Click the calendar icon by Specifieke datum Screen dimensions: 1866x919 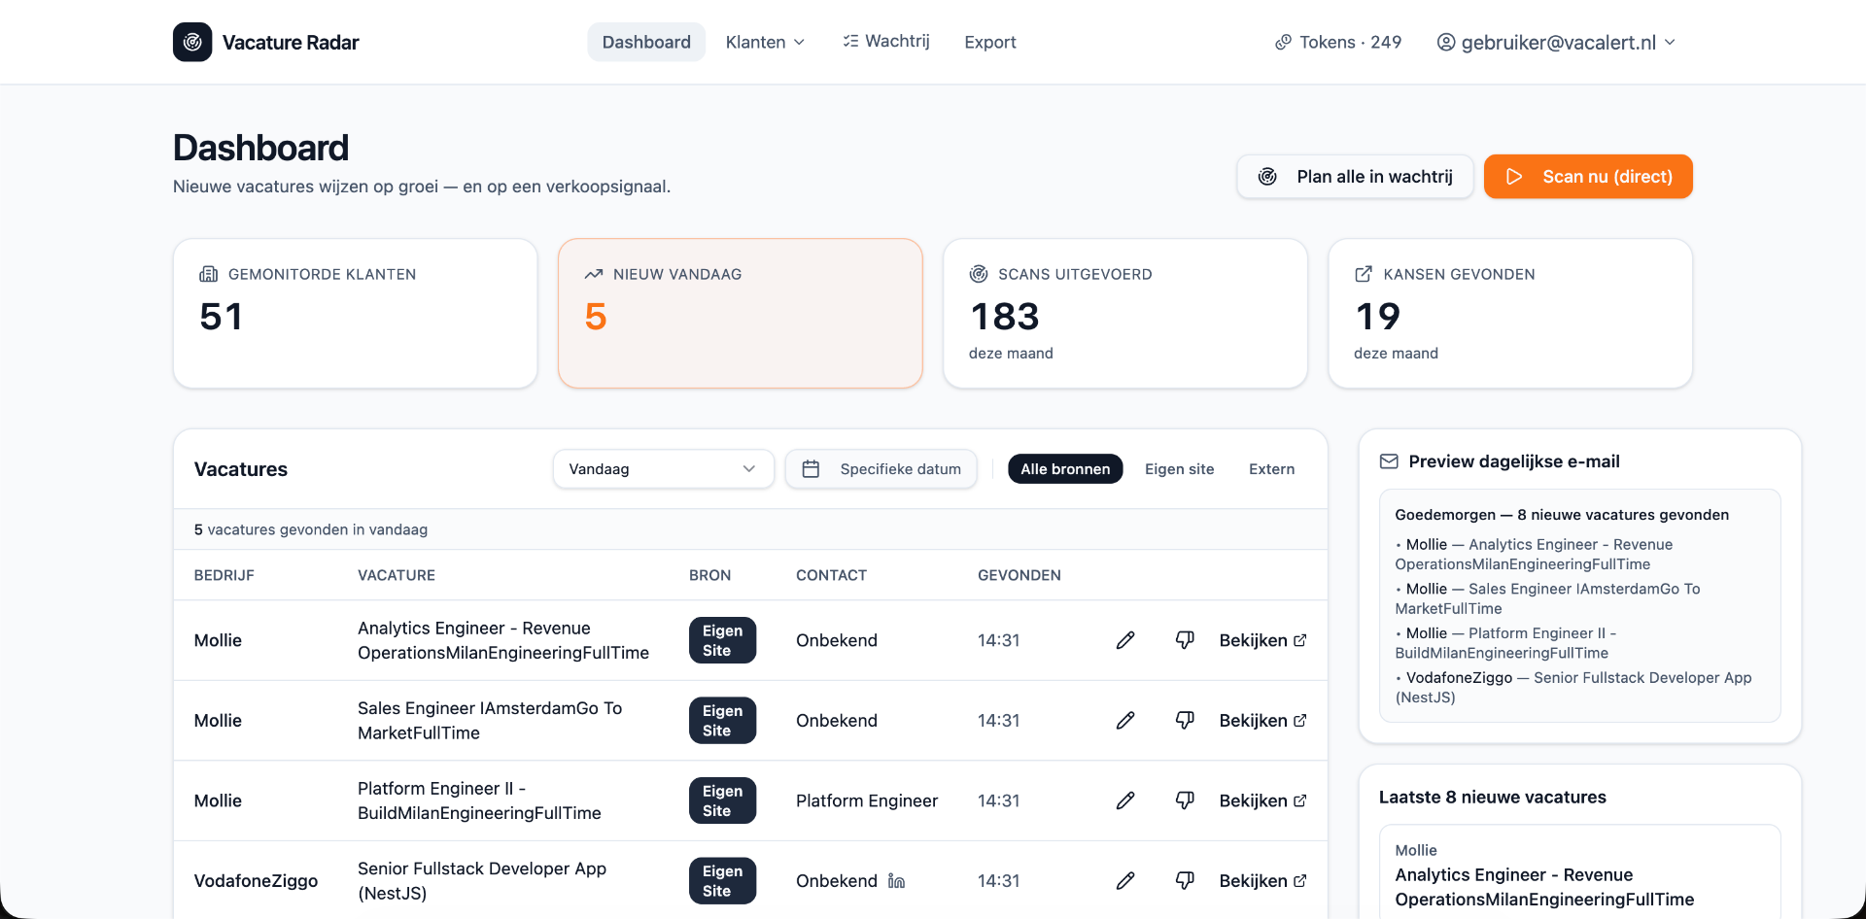pyautogui.click(x=811, y=469)
